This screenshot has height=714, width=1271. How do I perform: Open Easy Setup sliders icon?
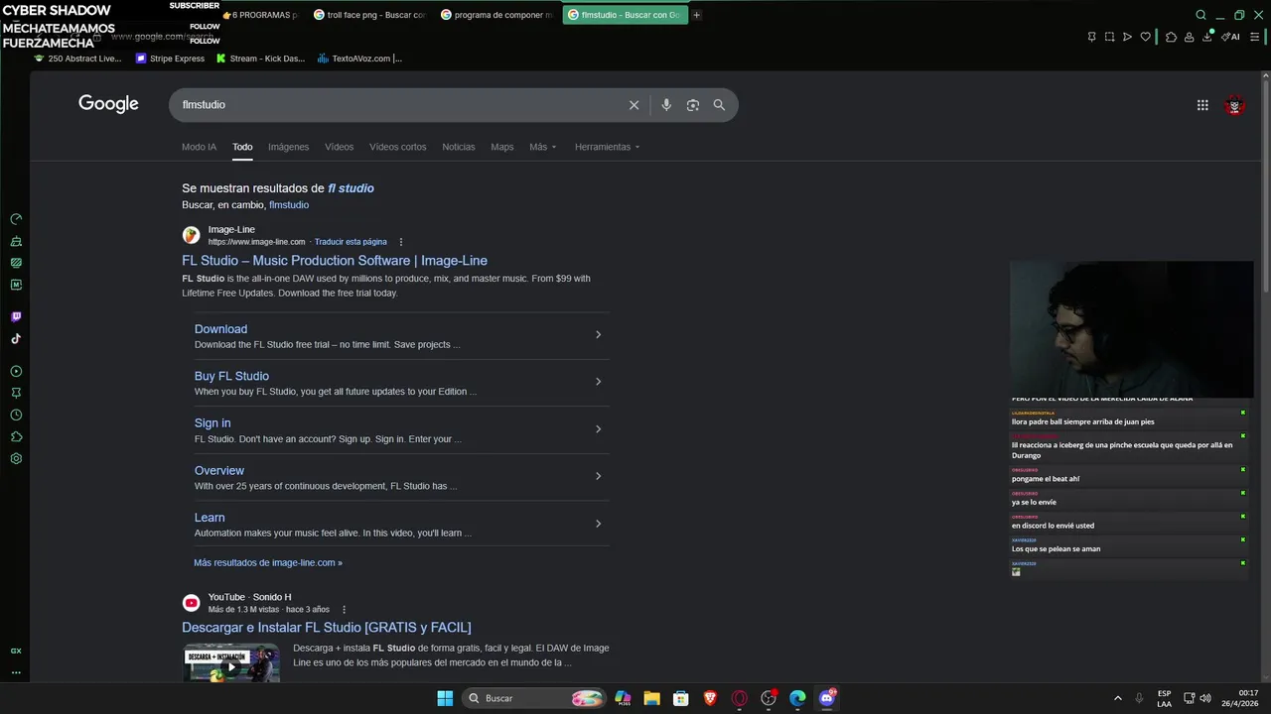point(1255,37)
